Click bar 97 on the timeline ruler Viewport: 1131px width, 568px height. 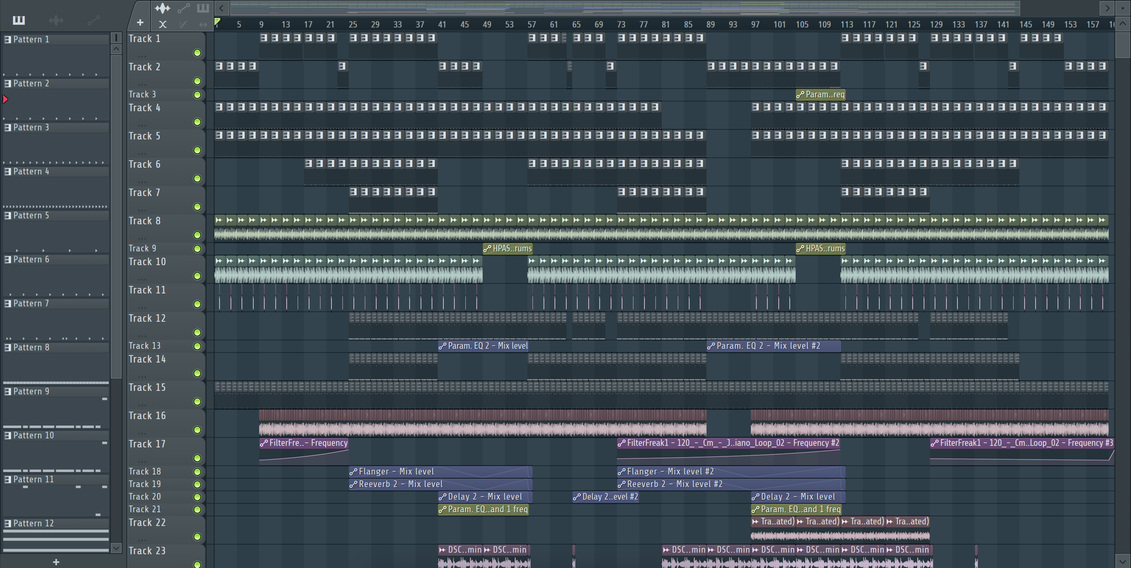click(755, 25)
